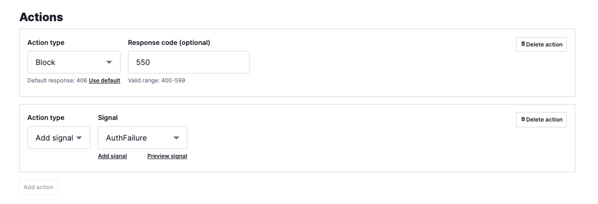
Task: Click the Response code field showing 550
Action: point(188,62)
